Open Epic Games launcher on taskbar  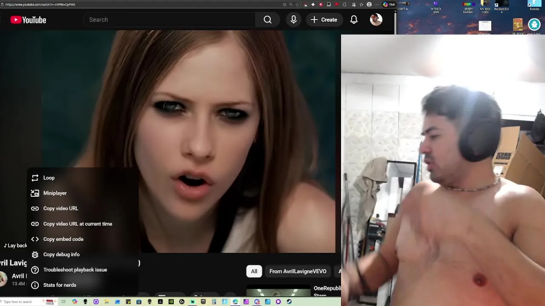[x=203, y=302]
